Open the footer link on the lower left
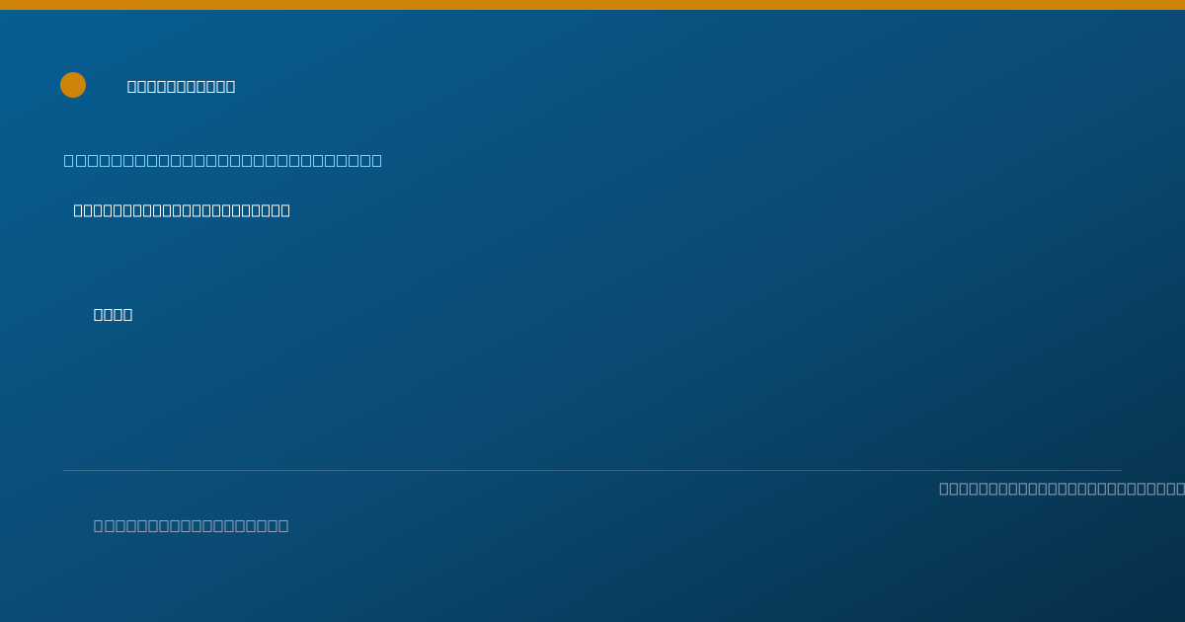The height and width of the screenshot is (622, 1185). [191, 525]
